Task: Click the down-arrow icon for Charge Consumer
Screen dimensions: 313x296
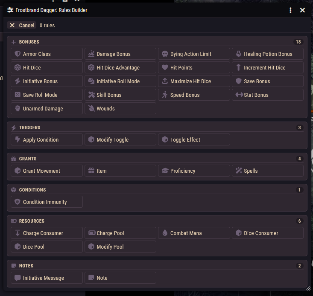Action: click(18, 233)
